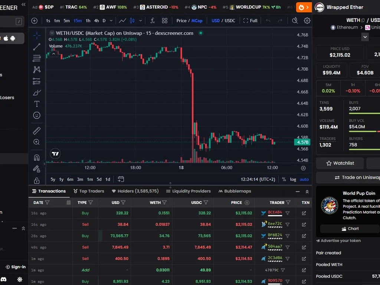Screen dimensions: 380x285
Task: Click Advertise your token link
Action: 338,240
